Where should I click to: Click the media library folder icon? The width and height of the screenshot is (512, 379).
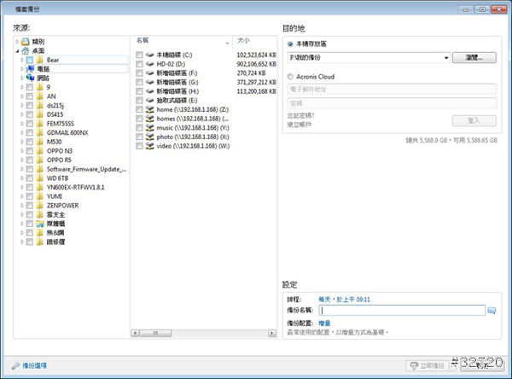click(40, 224)
